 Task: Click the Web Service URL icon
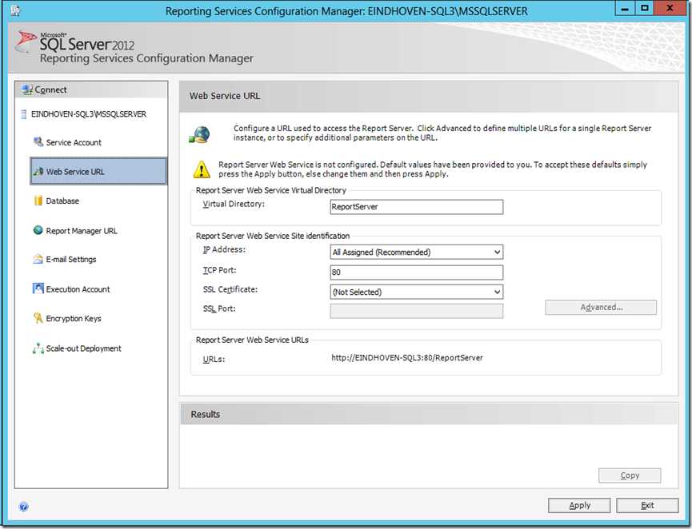(x=38, y=171)
